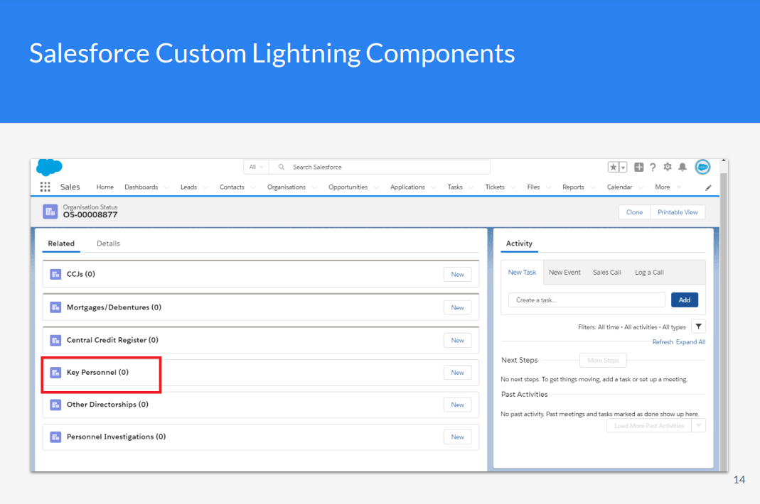
Task: Open the Global Actions plus icon
Action: click(639, 167)
